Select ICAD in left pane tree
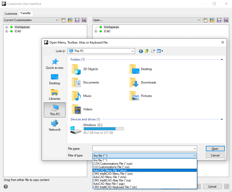Screen dimensions: 232x192 tap(18, 31)
